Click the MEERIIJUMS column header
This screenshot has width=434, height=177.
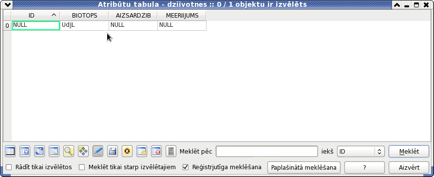click(x=182, y=16)
